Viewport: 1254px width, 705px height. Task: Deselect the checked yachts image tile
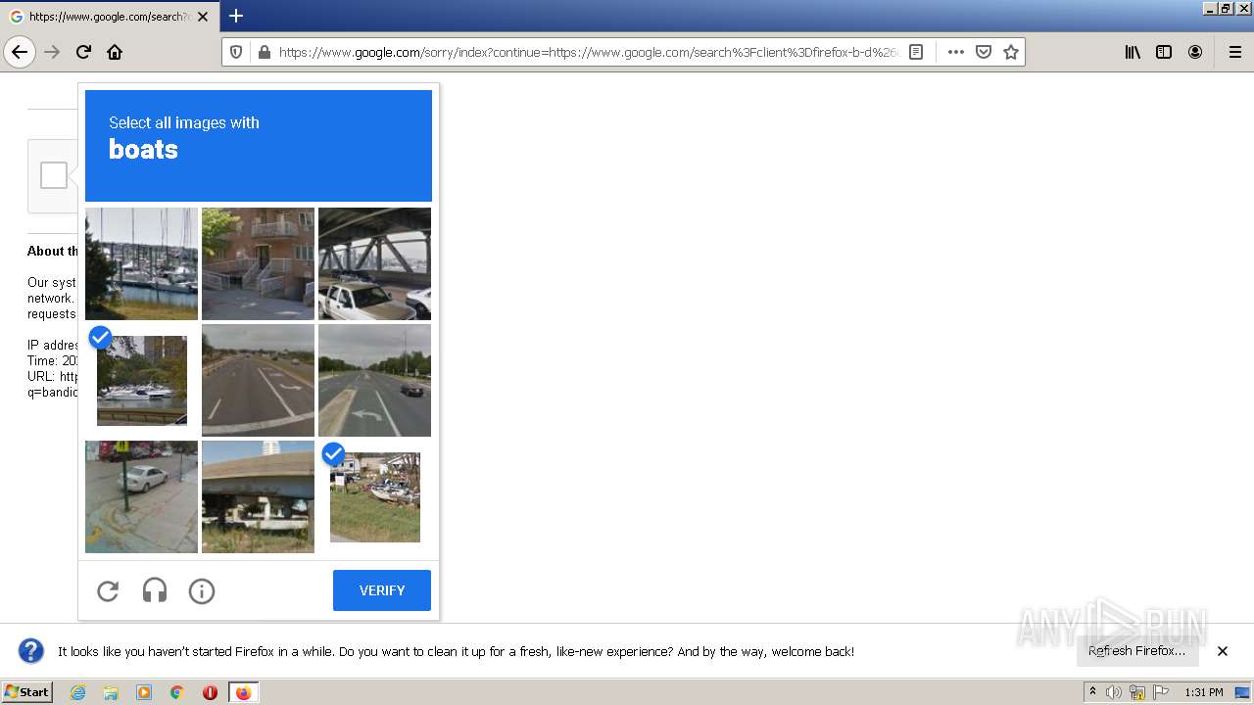coord(141,380)
